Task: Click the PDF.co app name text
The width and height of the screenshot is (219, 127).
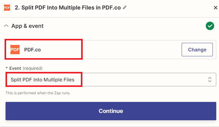Action: pos(32,50)
